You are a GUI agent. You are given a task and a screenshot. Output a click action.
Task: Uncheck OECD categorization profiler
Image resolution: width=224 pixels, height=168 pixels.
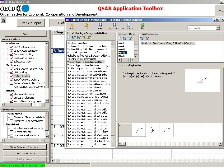click(12, 47)
